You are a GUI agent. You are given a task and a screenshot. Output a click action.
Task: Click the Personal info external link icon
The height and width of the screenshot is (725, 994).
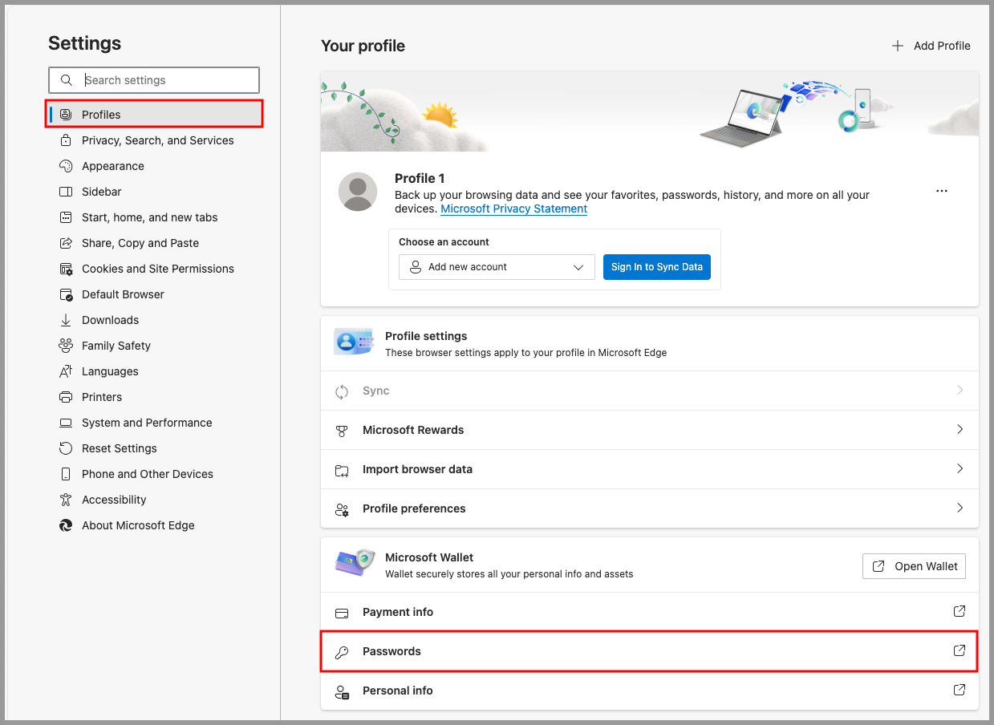[959, 690]
